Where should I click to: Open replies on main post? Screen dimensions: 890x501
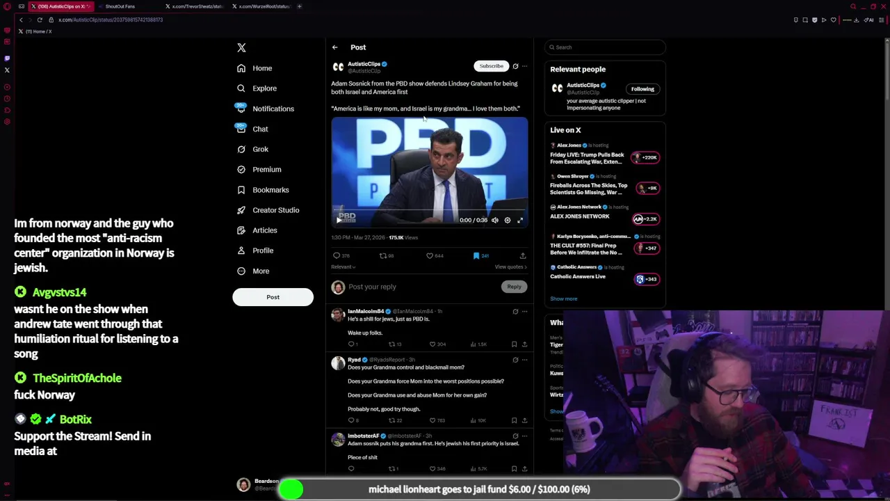click(x=341, y=255)
